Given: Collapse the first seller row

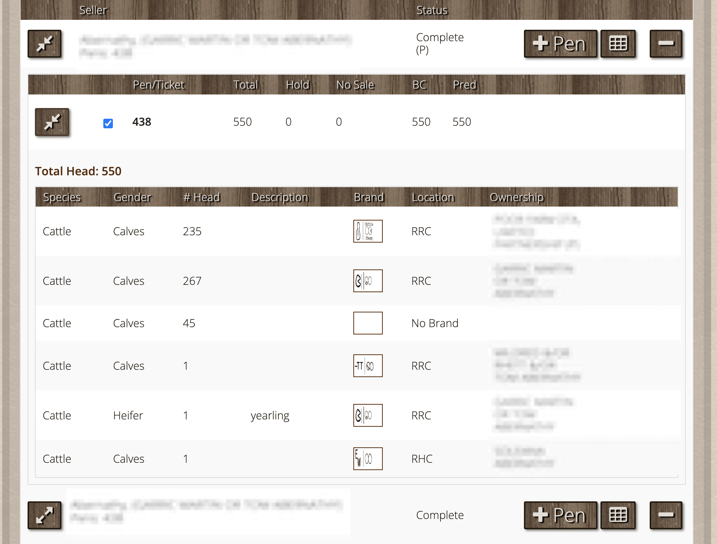Looking at the screenshot, I should [44, 44].
